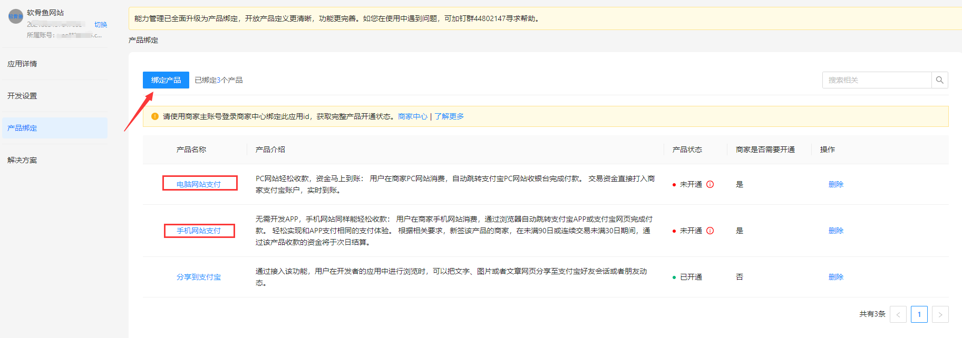Click the 操作 column header
The width and height of the screenshot is (962, 338).
[828, 150]
